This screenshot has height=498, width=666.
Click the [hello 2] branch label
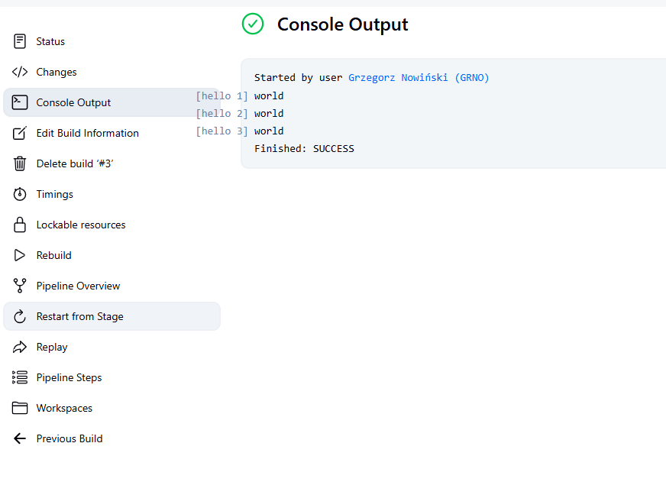coord(221,113)
